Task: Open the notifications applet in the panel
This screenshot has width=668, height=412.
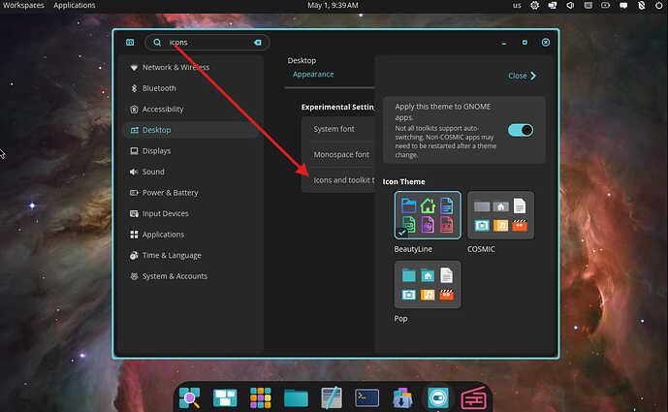Action: point(623,5)
